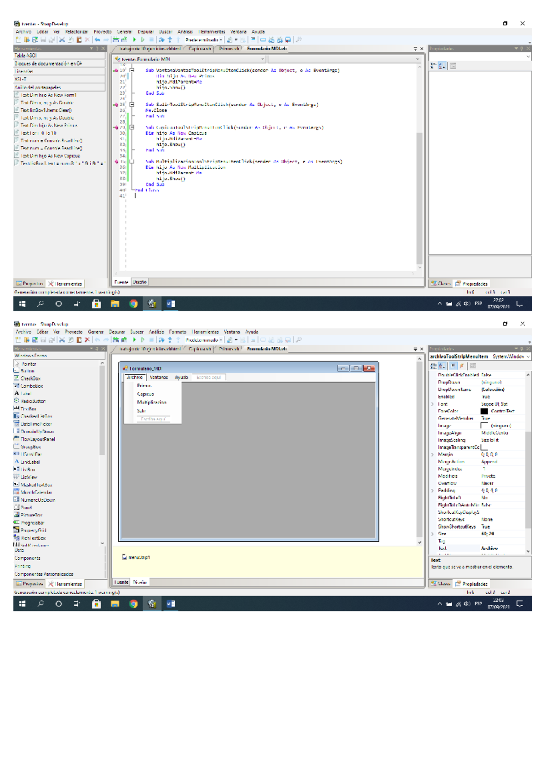Click the scissors Cut icon in the form-designer toolbar
This screenshot has height=780, width=552.
point(62,340)
